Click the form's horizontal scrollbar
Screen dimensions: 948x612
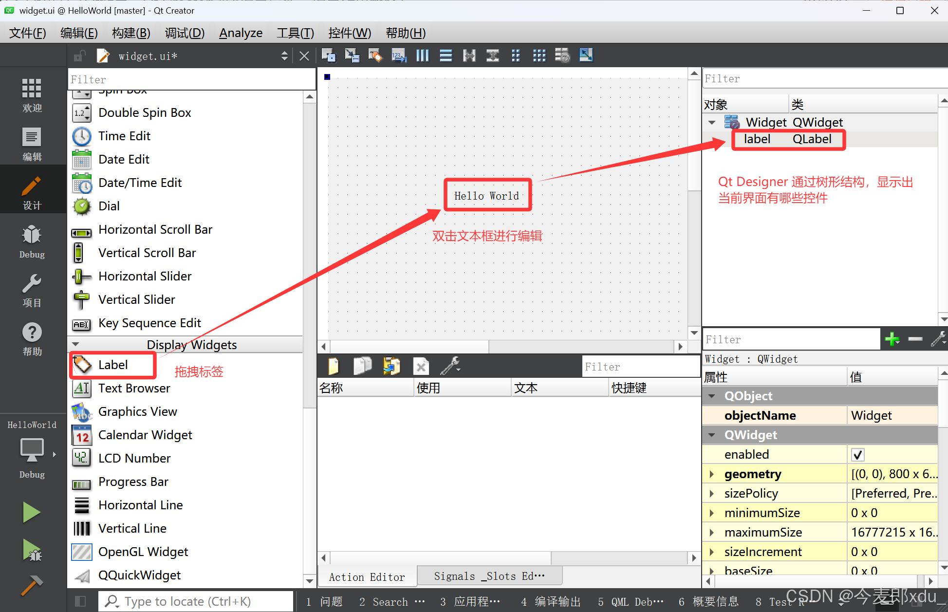click(409, 346)
